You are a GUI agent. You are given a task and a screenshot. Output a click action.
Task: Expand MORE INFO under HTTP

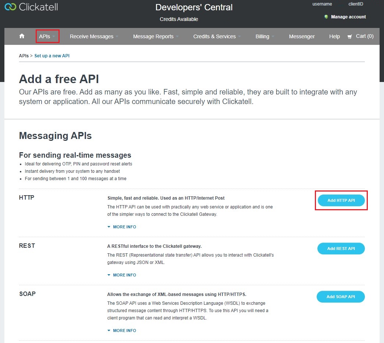[x=122, y=227]
